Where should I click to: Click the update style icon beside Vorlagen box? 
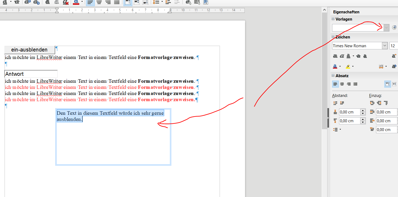click(x=394, y=27)
